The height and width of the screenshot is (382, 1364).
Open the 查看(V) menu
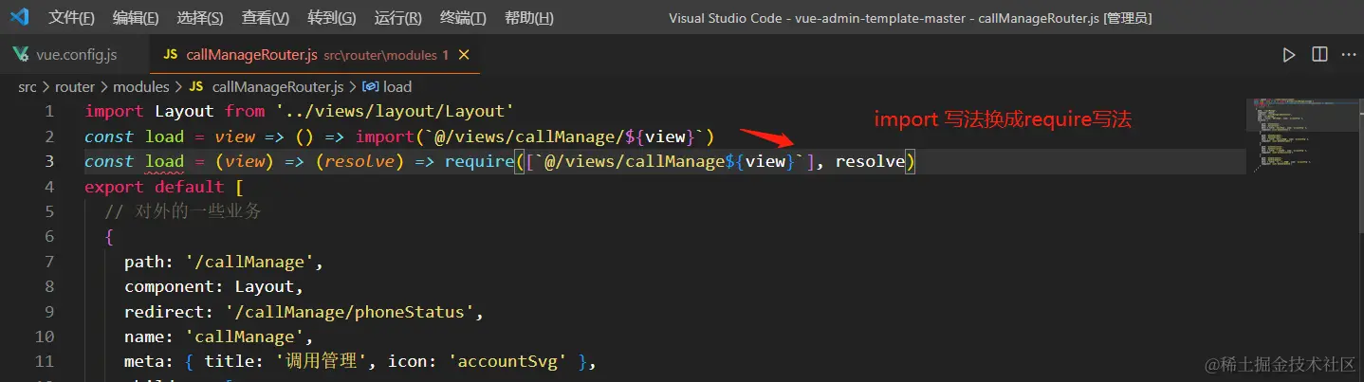coord(266,18)
